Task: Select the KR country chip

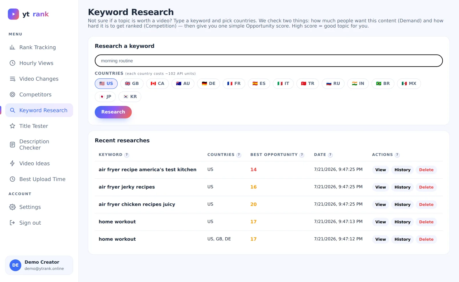Action: tap(130, 97)
